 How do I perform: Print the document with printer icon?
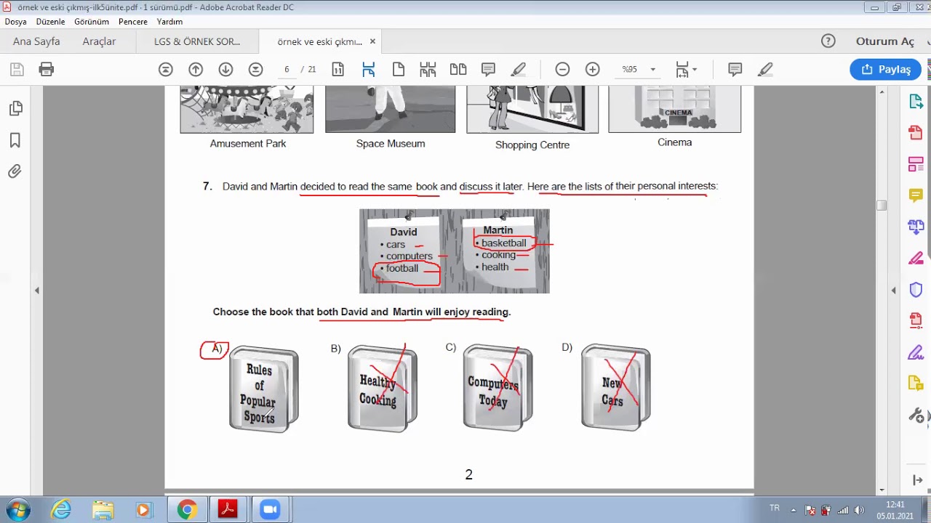(47, 69)
